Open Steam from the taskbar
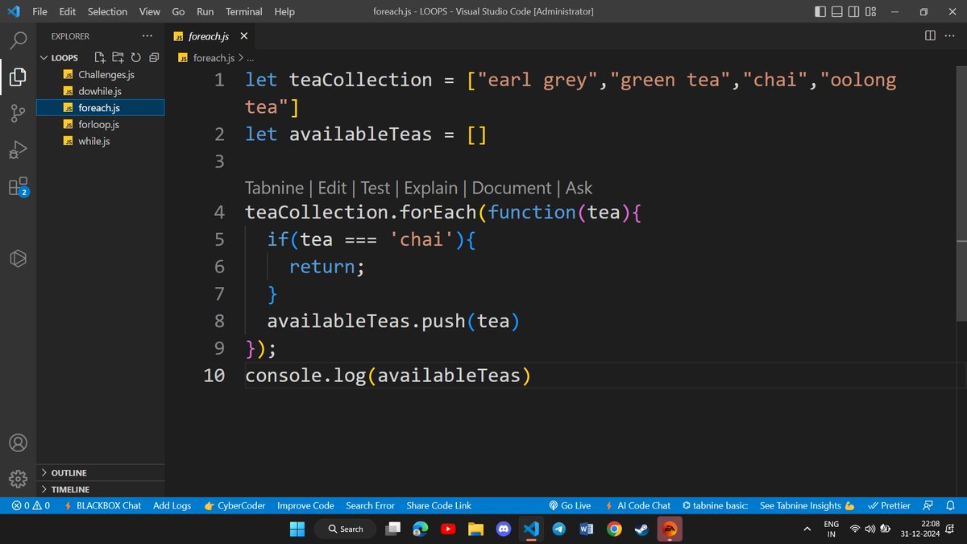This screenshot has height=544, width=967. point(641,529)
